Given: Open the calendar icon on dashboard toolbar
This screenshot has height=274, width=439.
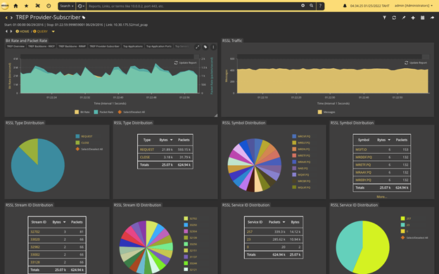Looking at the screenshot, I should coord(423,18).
